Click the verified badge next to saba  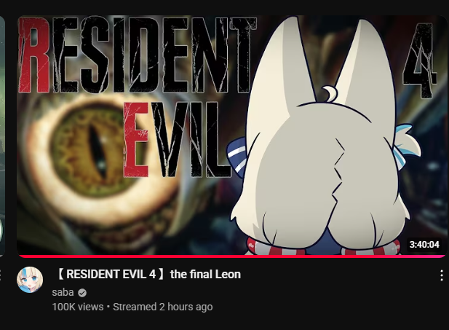(82, 293)
